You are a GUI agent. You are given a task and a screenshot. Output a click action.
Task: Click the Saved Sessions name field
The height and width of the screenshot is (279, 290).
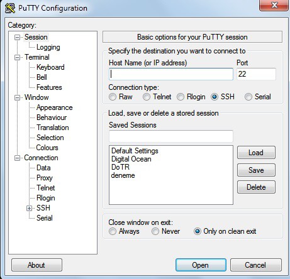(x=171, y=136)
